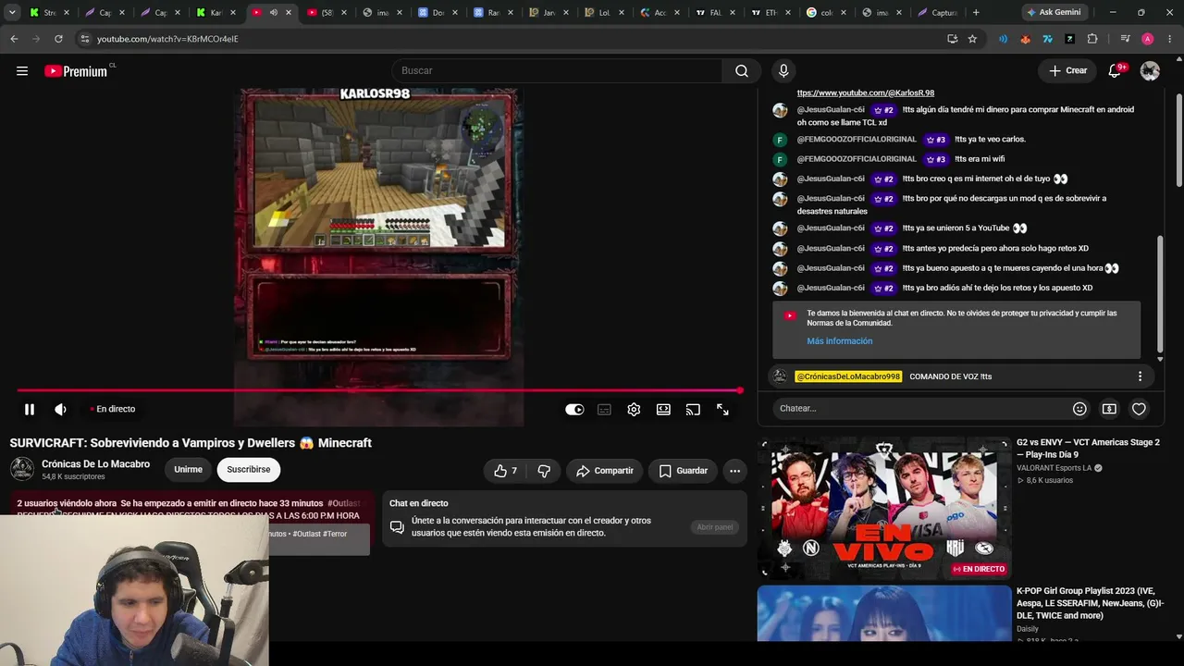Click the #Terror hashtag in description
Image resolution: width=1184 pixels, height=666 pixels.
coord(335,534)
